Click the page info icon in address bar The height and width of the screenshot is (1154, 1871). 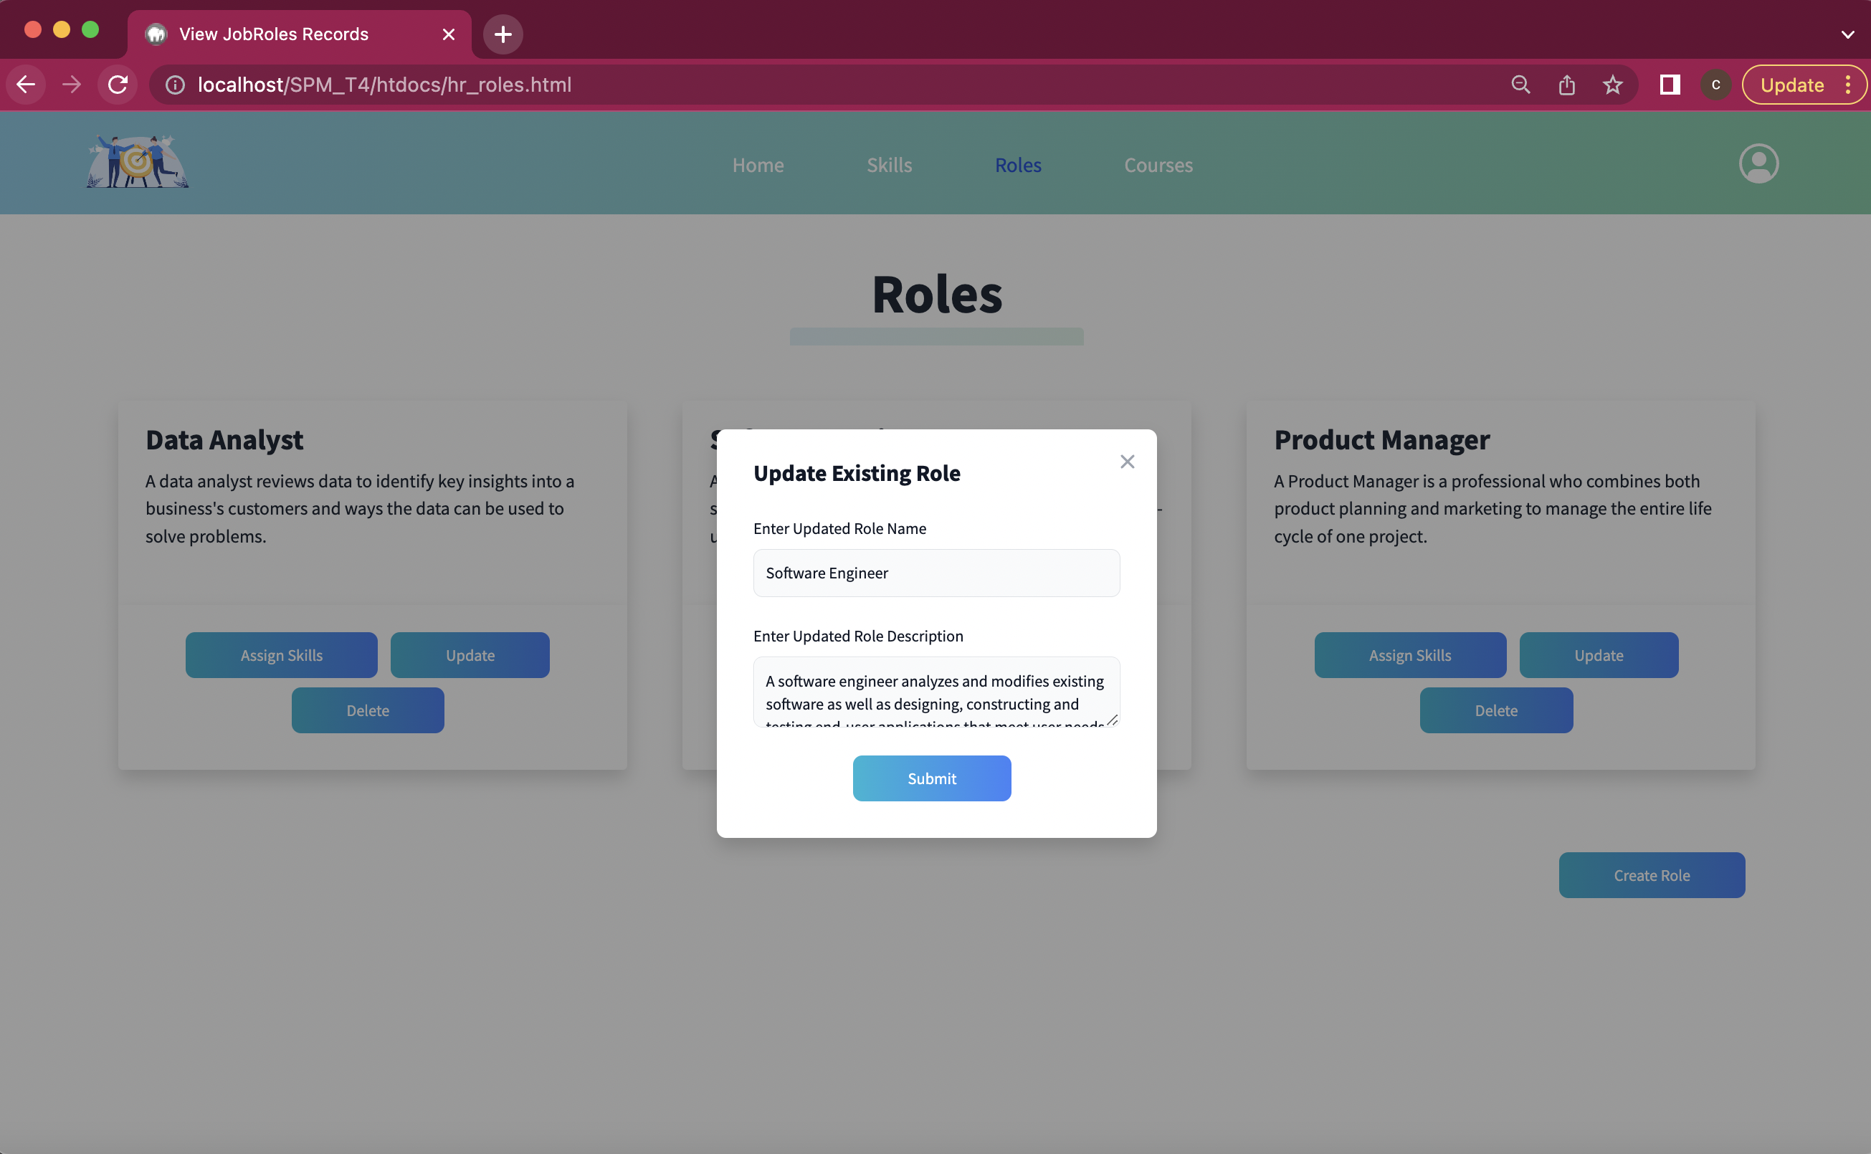coord(175,85)
